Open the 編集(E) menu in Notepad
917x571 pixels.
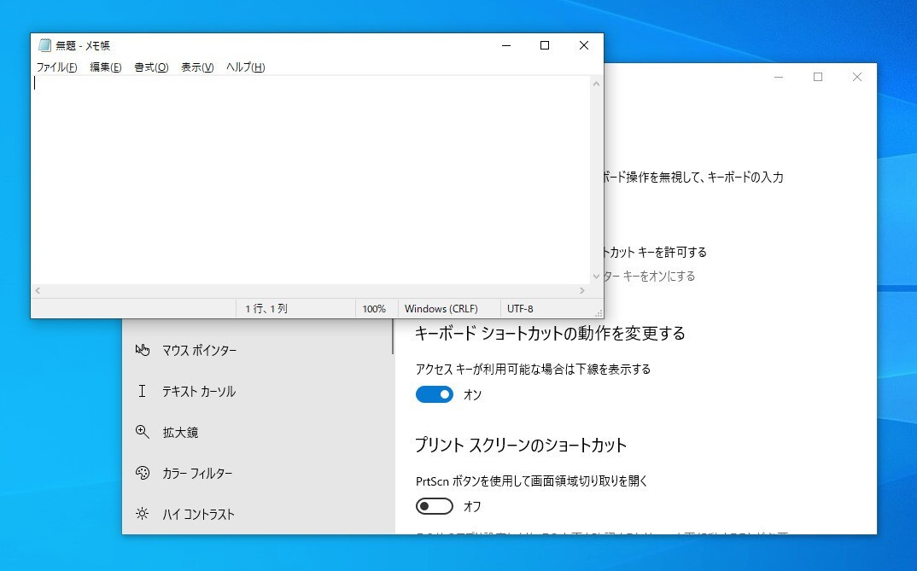105,67
